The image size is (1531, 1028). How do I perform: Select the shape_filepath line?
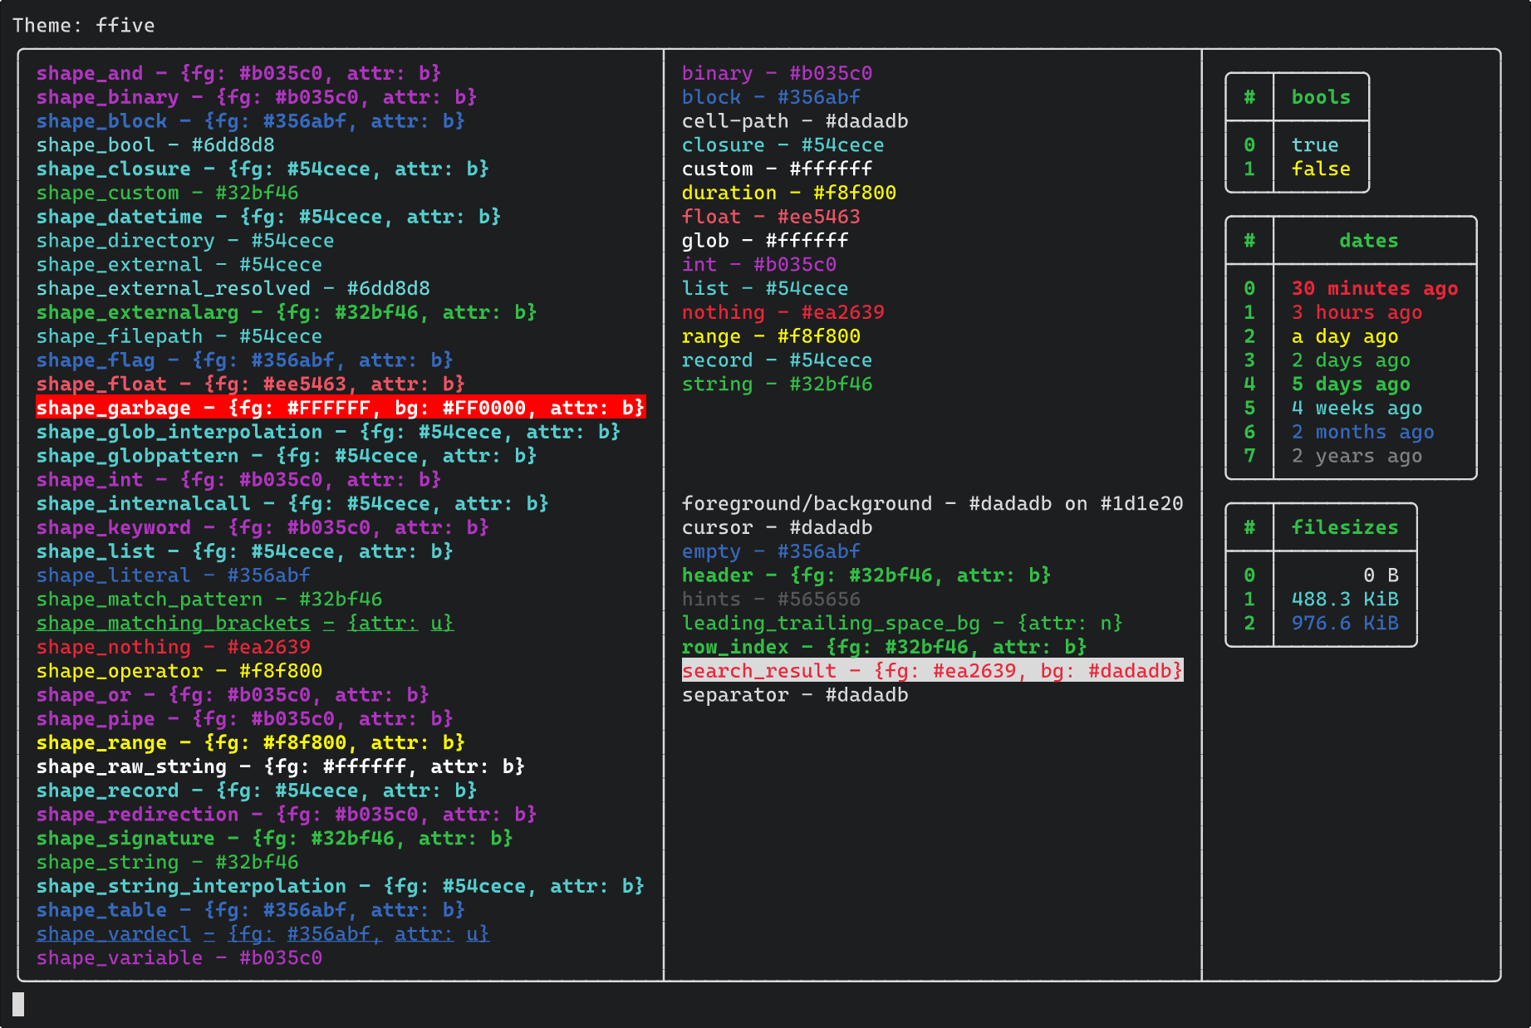pyautogui.click(x=179, y=336)
